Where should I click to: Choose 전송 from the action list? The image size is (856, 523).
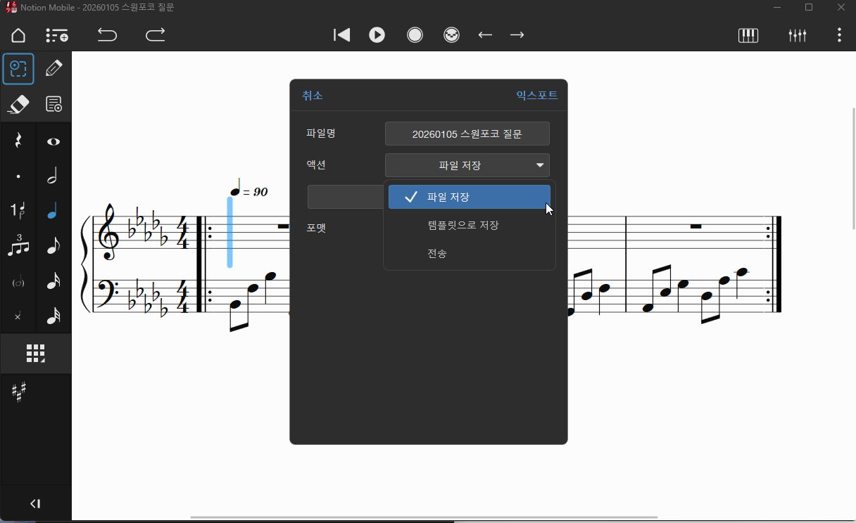437,254
